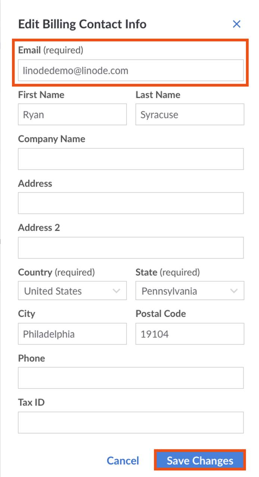The height and width of the screenshot is (477, 259).
Task: Click the first Address input box
Action: coord(131,203)
